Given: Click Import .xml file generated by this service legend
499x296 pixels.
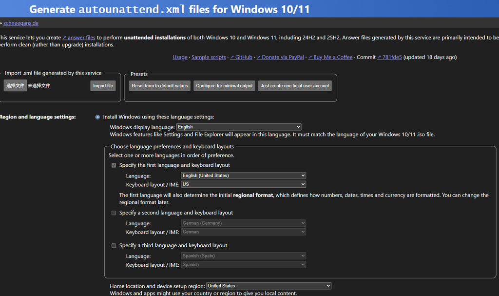Looking at the screenshot, I should (53, 73).
